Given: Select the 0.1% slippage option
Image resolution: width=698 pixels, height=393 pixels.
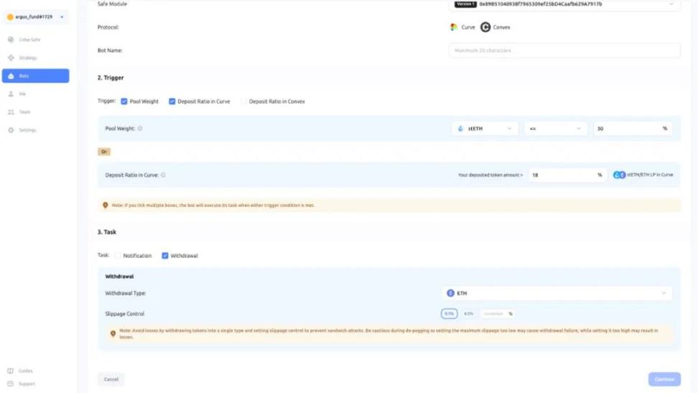Looking at the screenshot, I should tap(449, 314).
